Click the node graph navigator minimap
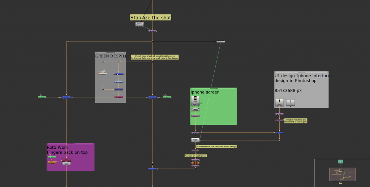The width and height of the screenshot is (370, 187). click(x=342, y=173)
